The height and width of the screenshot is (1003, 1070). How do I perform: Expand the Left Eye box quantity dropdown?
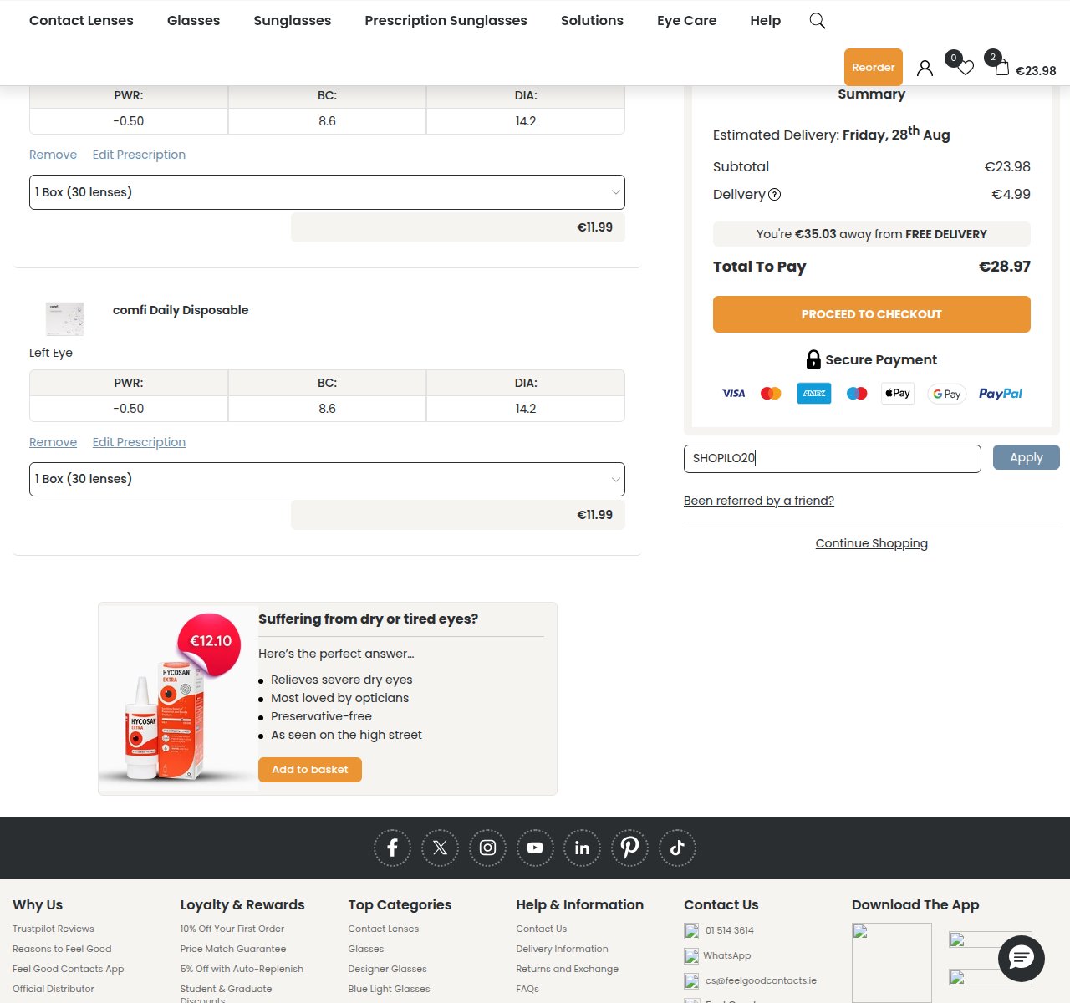[x=327, y=480]
